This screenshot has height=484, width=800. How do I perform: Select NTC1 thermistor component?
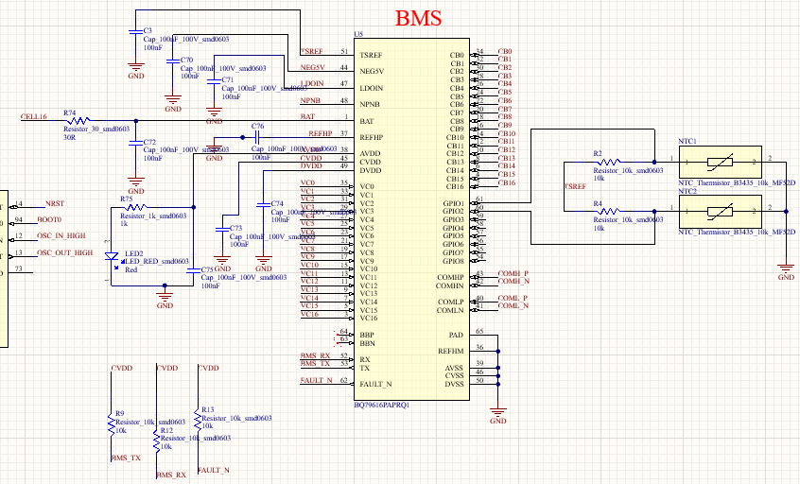[720, 163]
